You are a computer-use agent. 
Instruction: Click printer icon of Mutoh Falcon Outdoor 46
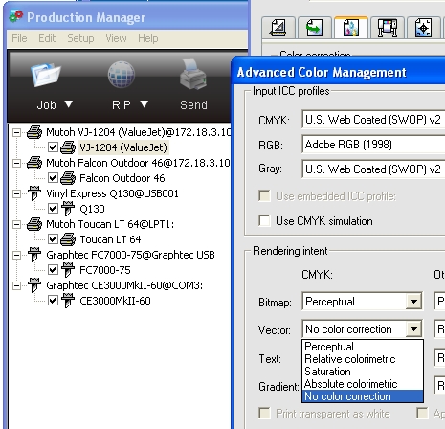pyautogui.click(x=34, y=163)
